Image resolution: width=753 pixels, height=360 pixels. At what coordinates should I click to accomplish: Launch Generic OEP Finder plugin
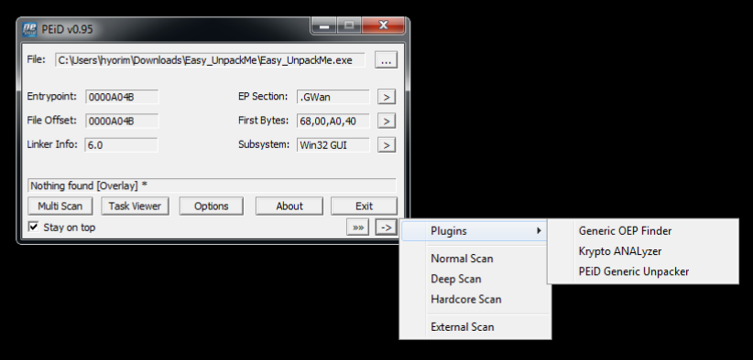coord(642,231)
